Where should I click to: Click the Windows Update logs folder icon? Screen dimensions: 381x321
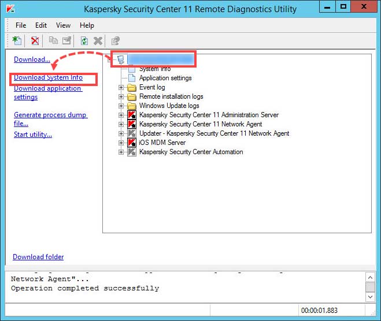tap(132, 106)
